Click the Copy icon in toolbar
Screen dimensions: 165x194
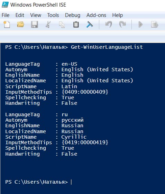coord(62,25)
